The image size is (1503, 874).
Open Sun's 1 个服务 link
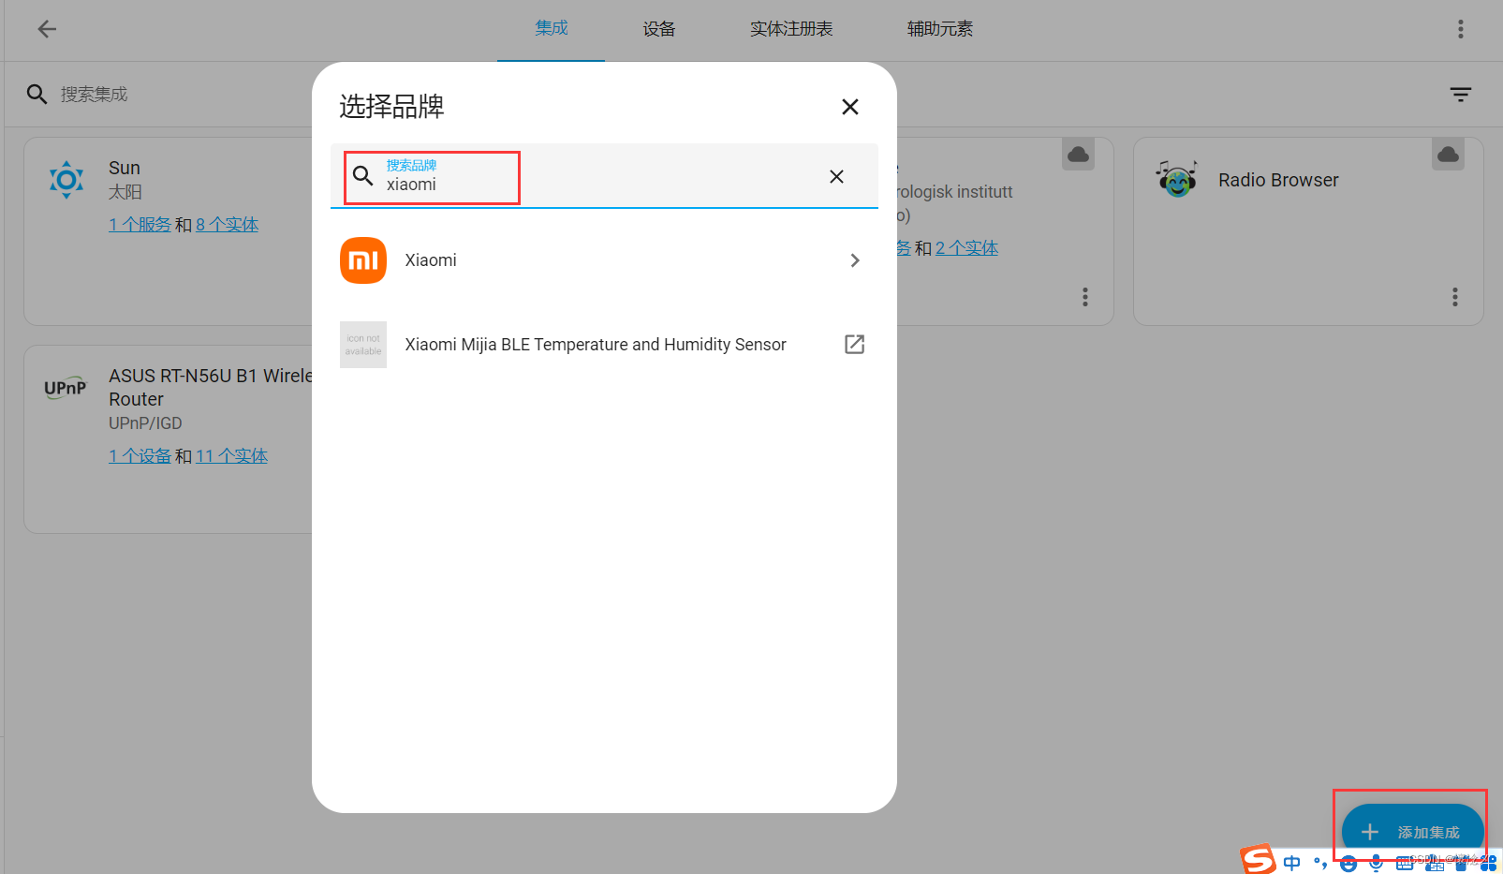coord(140,225)
